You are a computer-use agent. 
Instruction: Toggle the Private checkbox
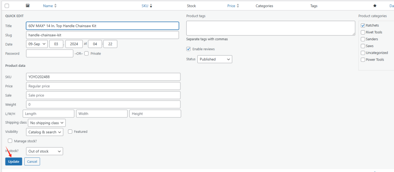[x=87, y=53]
